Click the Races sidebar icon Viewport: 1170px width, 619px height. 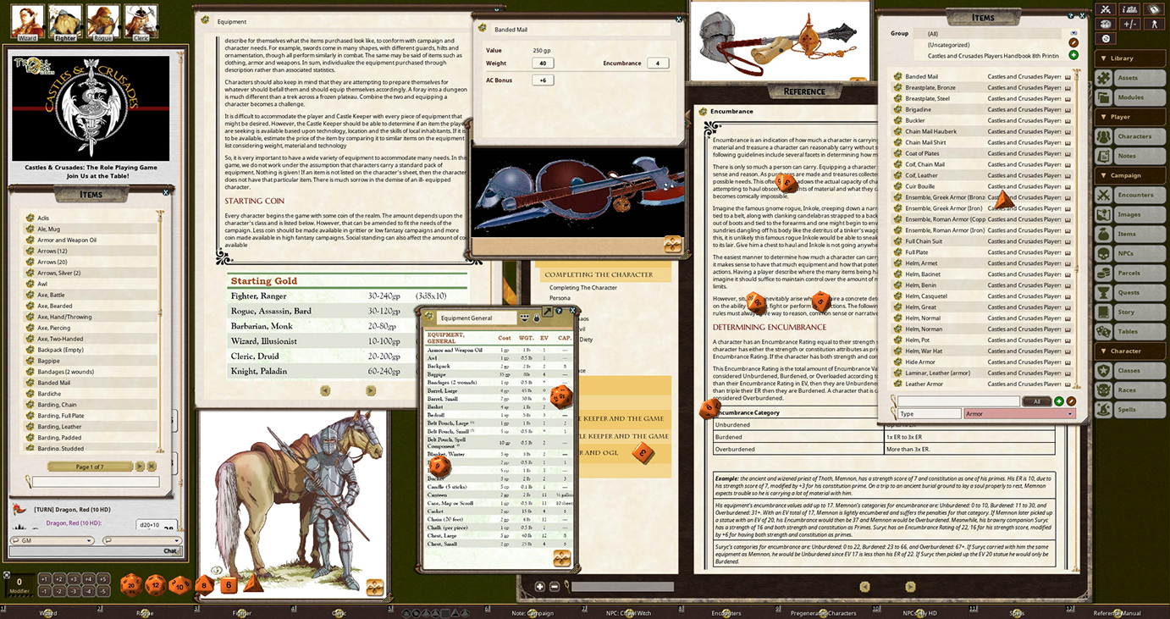point(1104,390)
